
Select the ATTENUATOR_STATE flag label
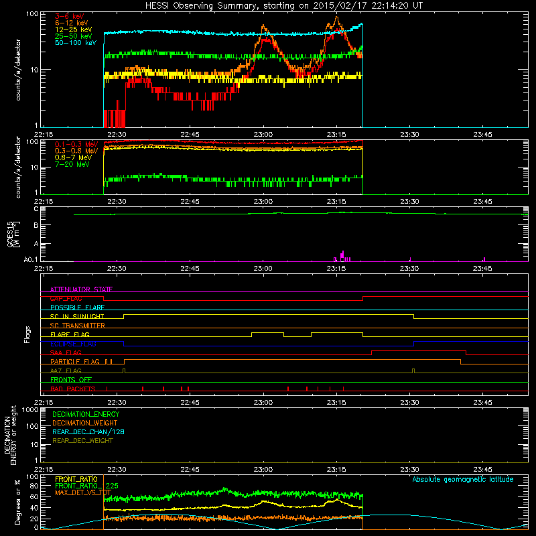coord(81,289)
